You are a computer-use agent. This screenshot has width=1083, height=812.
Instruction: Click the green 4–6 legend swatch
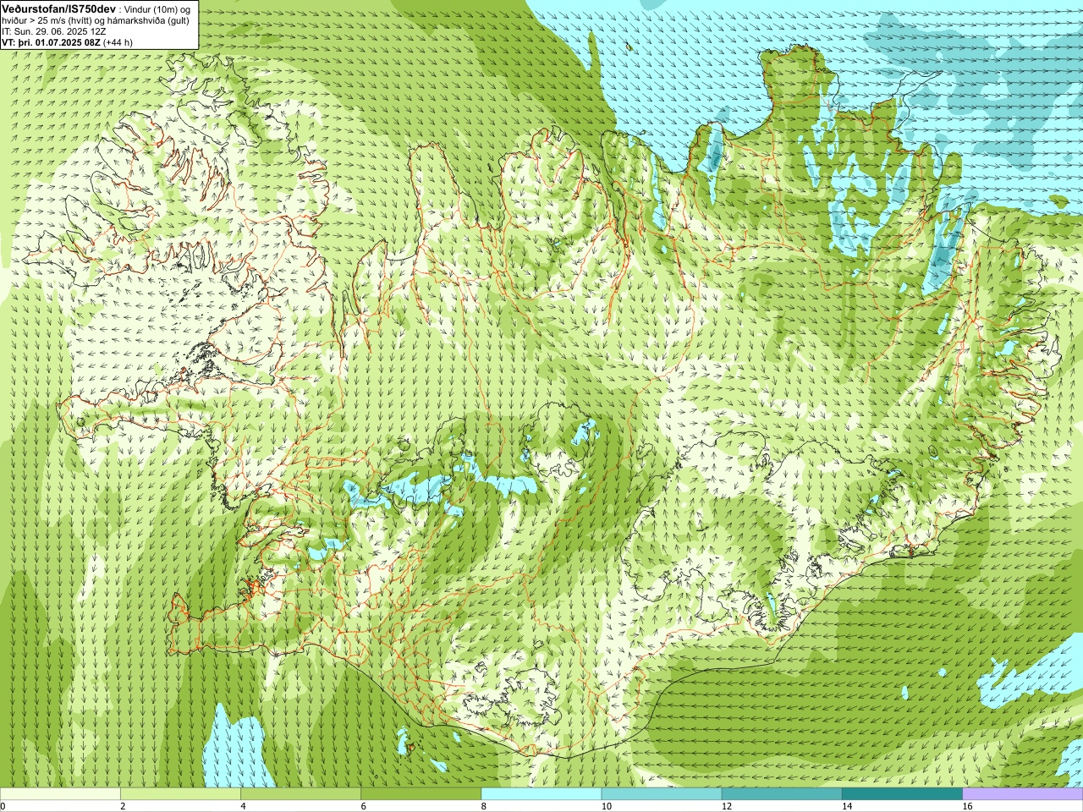click(x=300, y=794)
